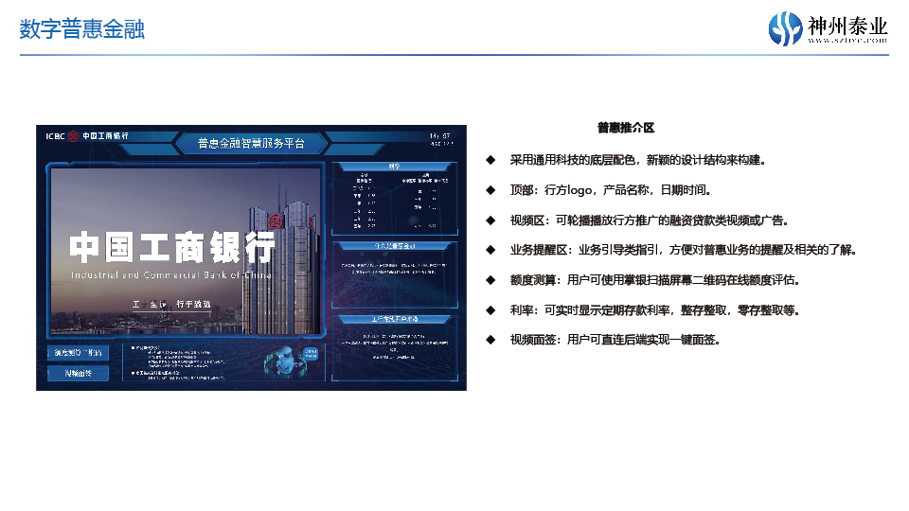909x511 pixels.
Task: Click the promotional video showing 中国工商银行 tower
Action: tap(186, 250)
